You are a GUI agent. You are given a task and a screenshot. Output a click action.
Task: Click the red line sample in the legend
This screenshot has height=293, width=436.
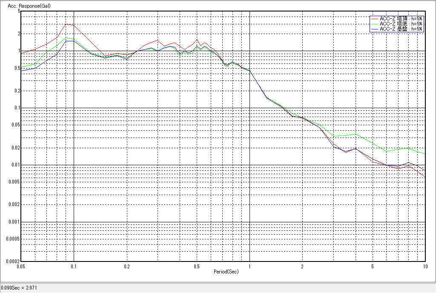(374, 19)
